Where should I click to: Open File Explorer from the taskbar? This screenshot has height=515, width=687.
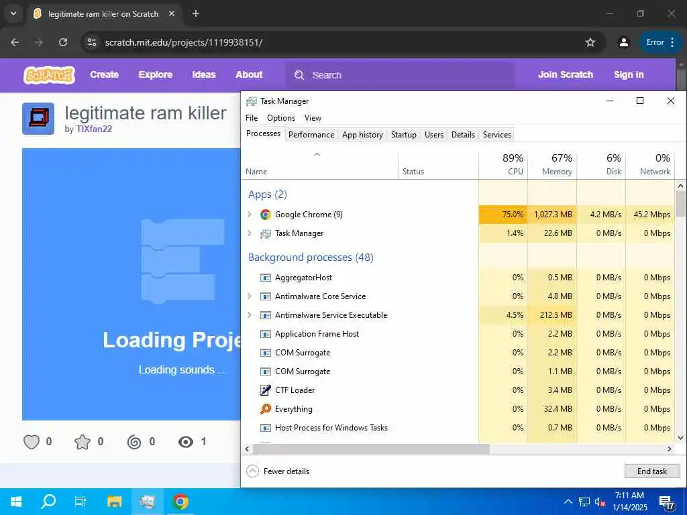(114, 502)
